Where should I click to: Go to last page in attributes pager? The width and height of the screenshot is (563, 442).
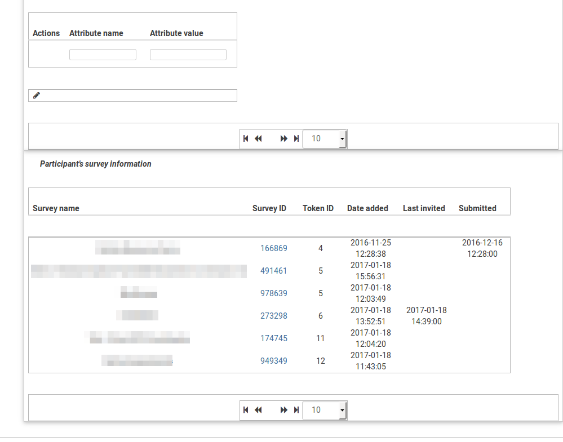(x=296, y=139)
